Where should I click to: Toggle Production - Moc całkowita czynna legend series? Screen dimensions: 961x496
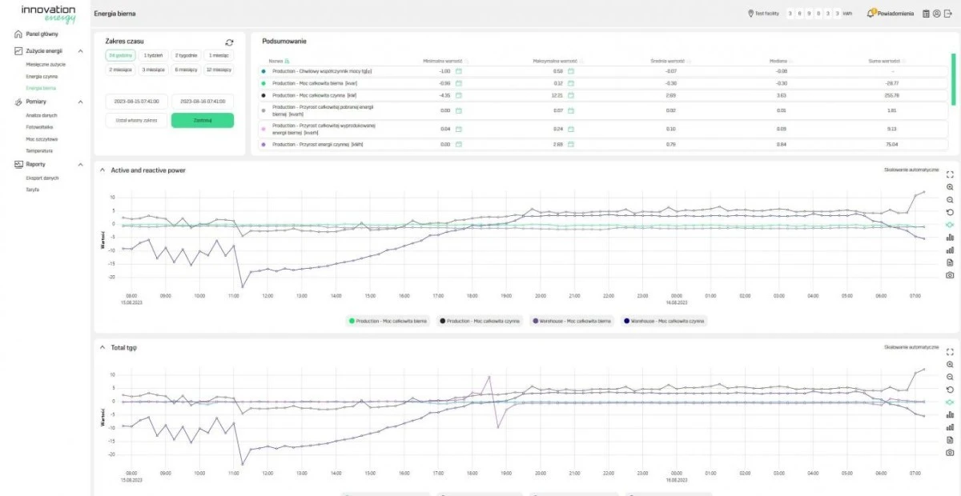click(479, 321)
